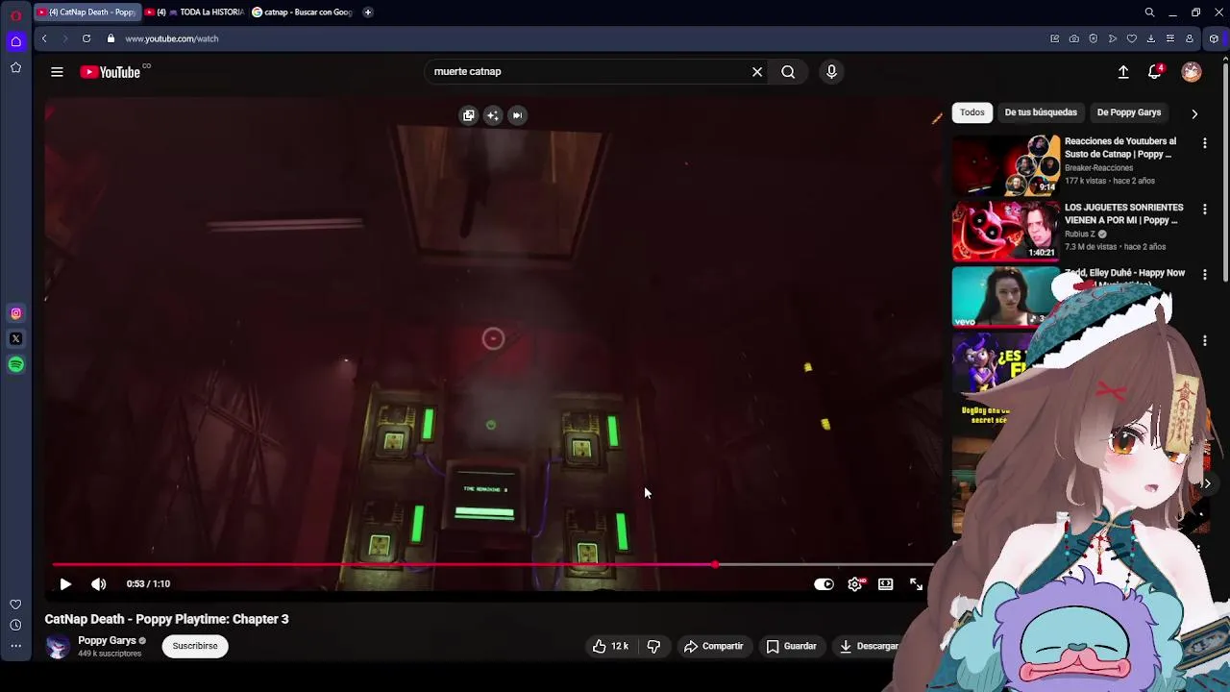Click the video progress bar scrubber

click(x=715, y=565)
